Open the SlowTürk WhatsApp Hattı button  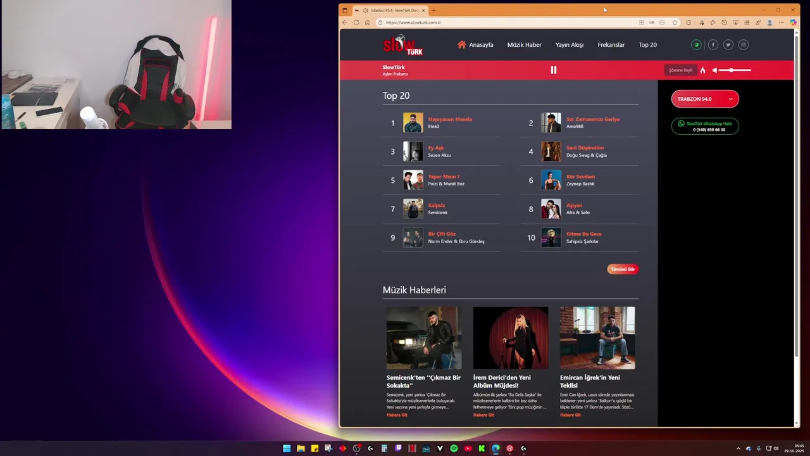705,127
